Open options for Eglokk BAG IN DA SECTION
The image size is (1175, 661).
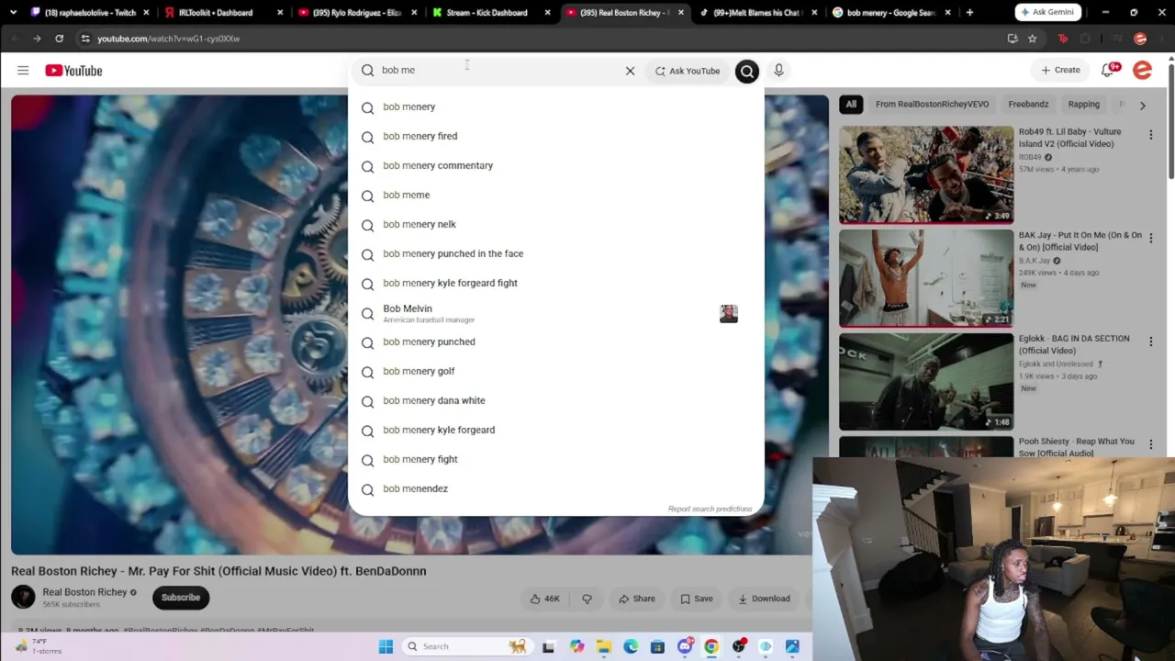(1150, 342)
